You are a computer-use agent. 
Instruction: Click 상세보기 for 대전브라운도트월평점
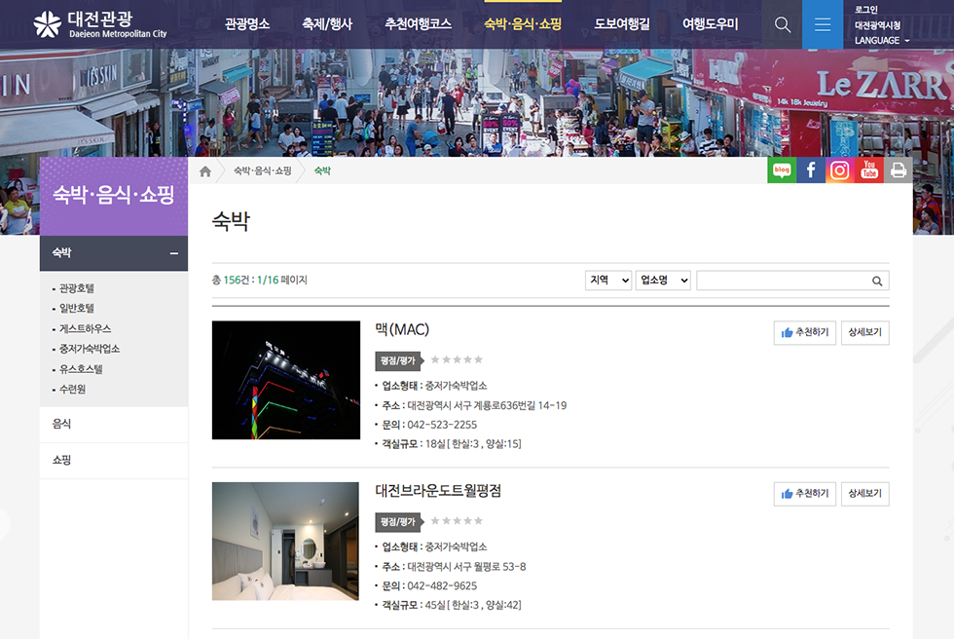pyautogui.click(x=864, y=494)
